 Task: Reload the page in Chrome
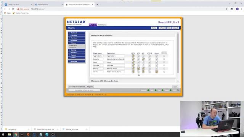tap(13, 9)
